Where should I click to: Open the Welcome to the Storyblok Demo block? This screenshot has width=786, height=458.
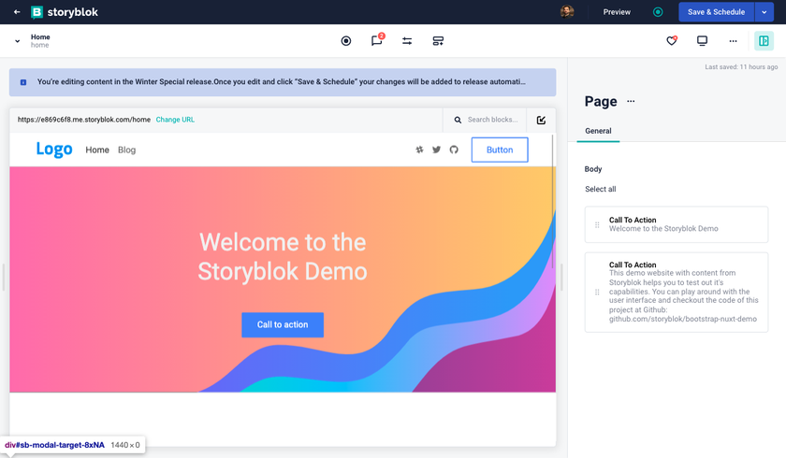[677, 224]
